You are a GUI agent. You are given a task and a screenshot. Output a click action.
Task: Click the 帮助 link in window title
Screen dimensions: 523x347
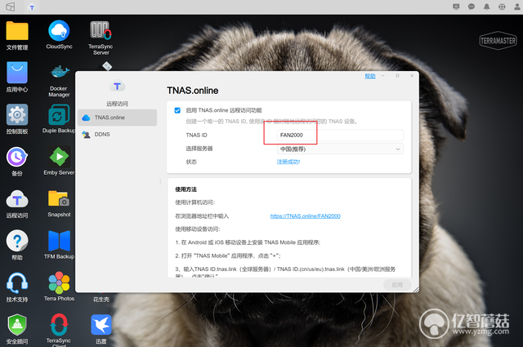coord(370,76)
